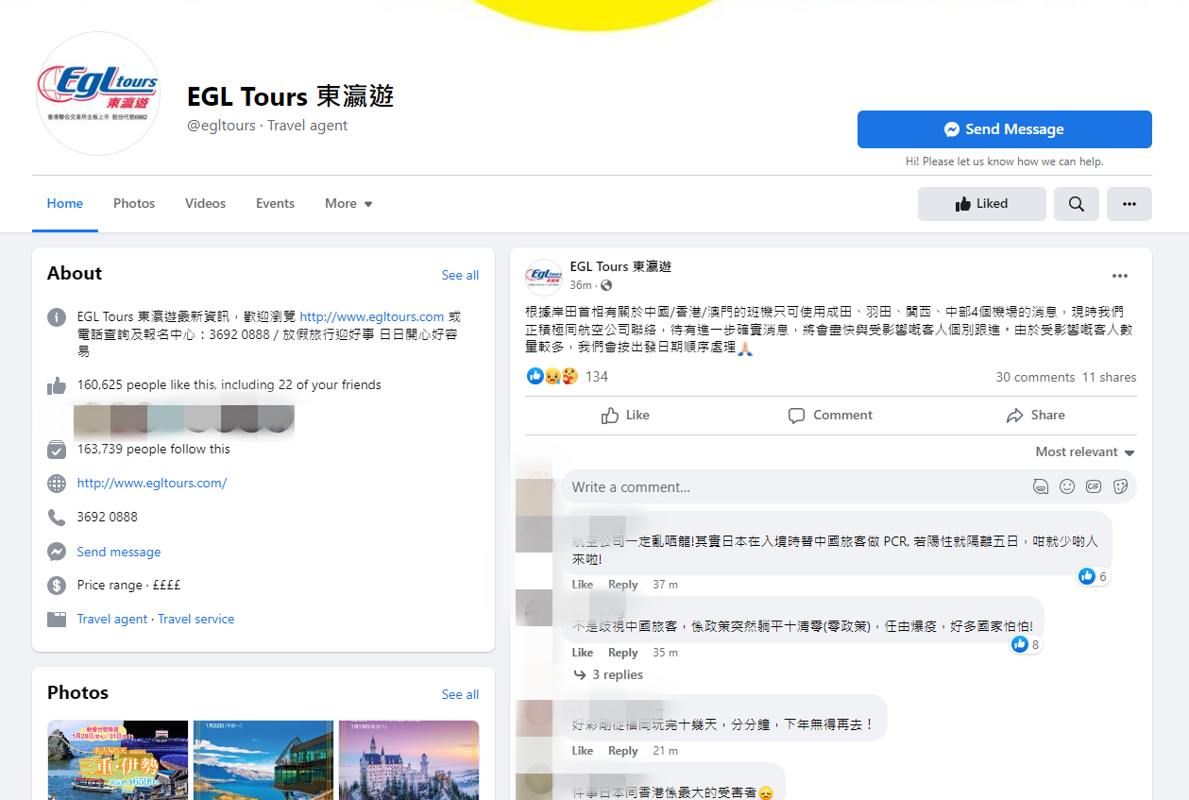The image size is (1189, 800).
Task: Click the Send Message button
Action: [1004, 129]
